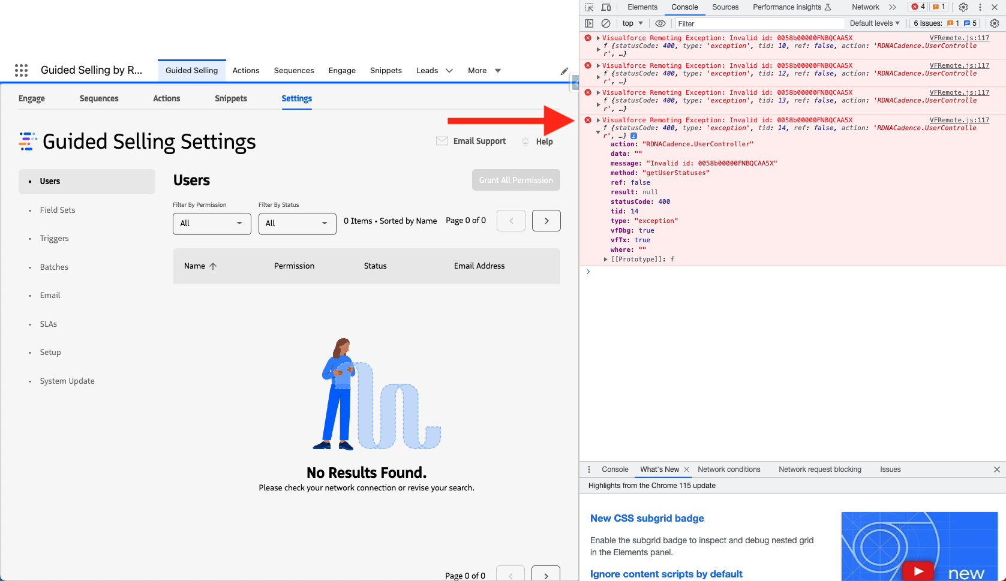Toggle the device toolbar emulation

tap(606, 7)
